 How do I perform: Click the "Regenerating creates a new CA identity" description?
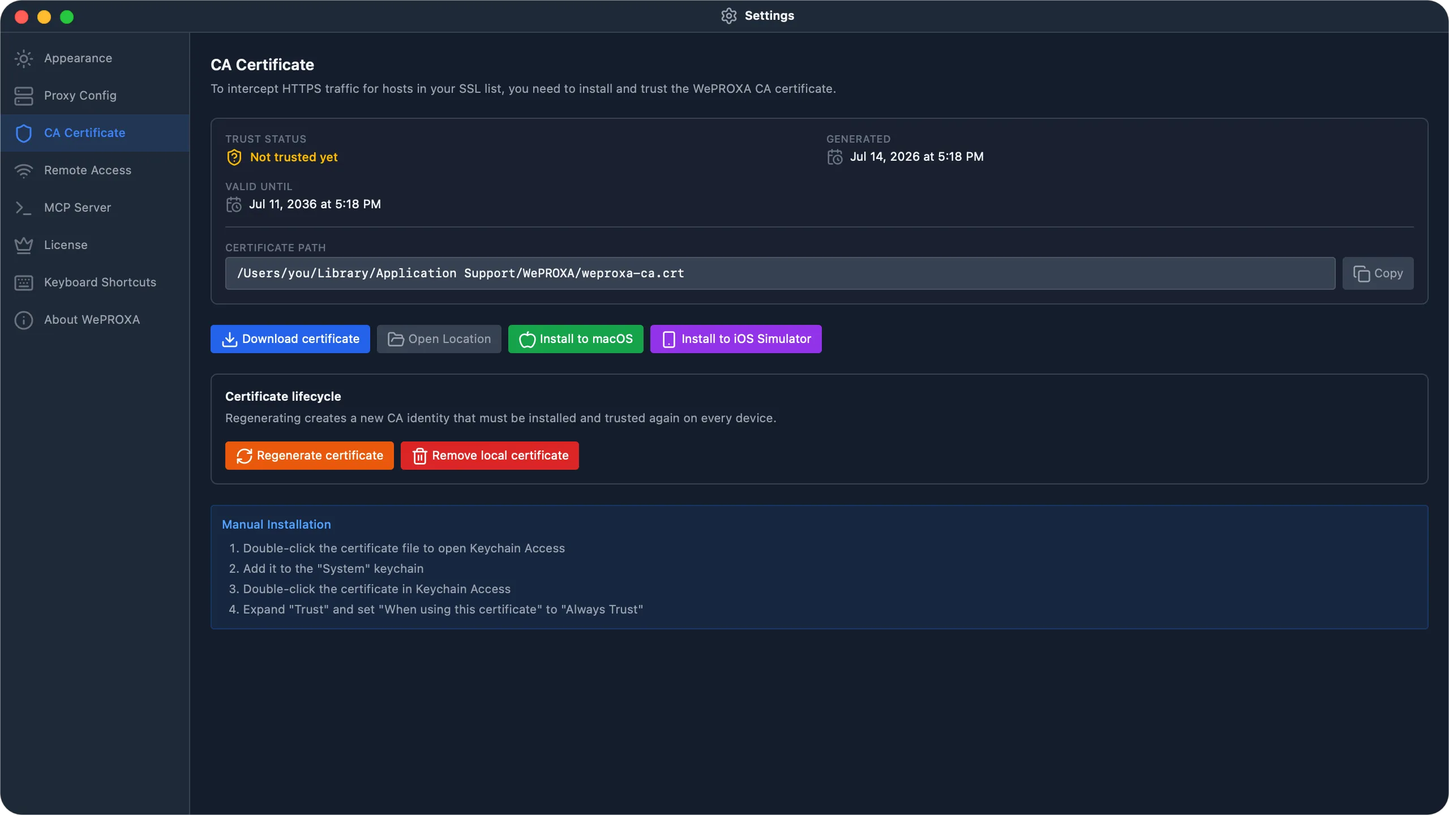(x=500, y=418)
